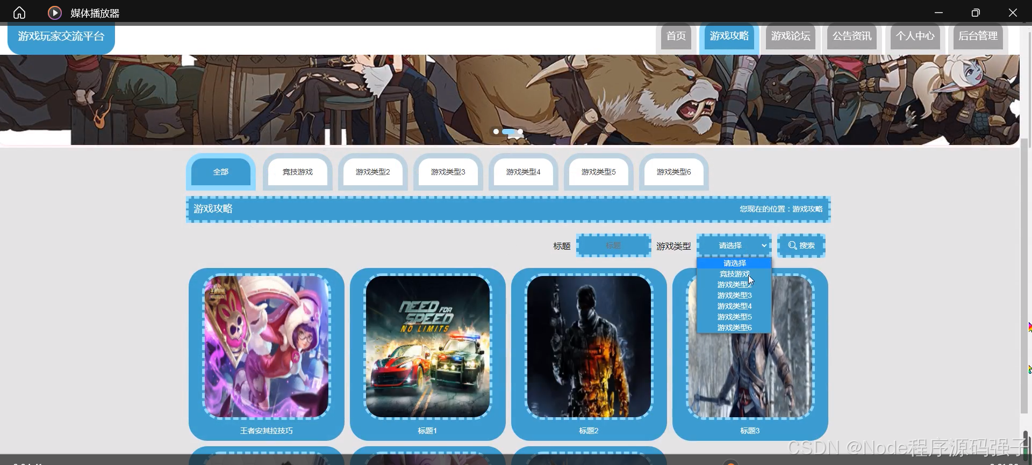Click the 搜索 search button

pos(801,245)
